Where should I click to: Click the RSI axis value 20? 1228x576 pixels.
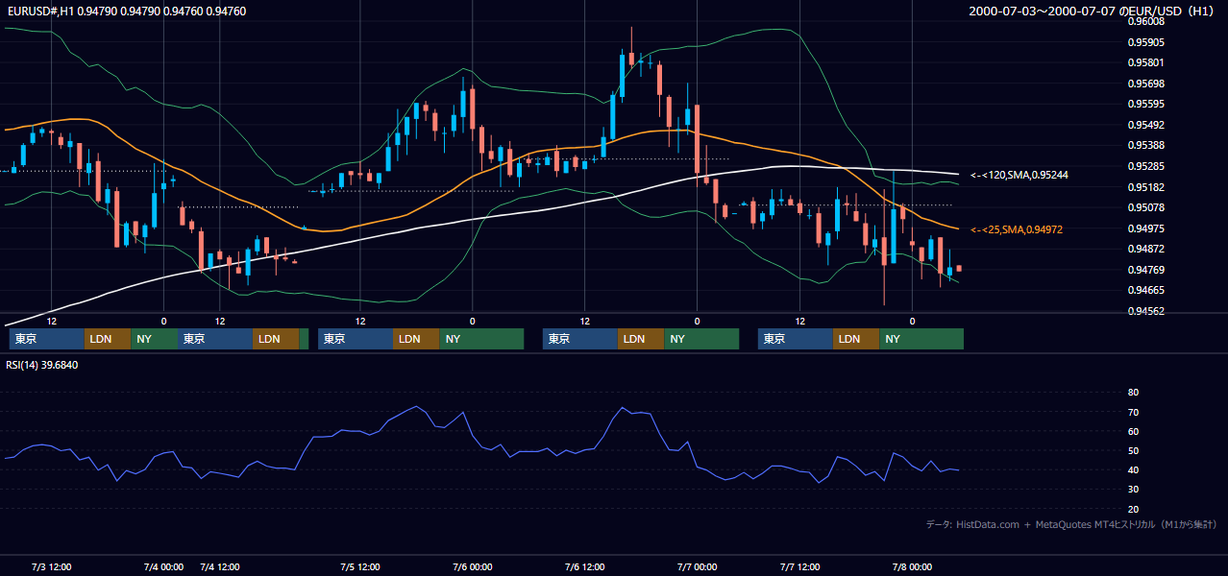tap(1133, 509)
